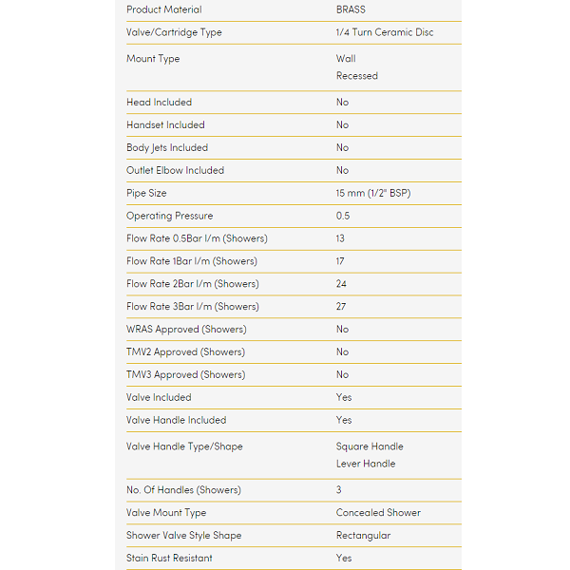The width and height of the screenshot is (570, 570).
Task: Click the TMV3 Approved (Showers) label
Action: (185, 375)
